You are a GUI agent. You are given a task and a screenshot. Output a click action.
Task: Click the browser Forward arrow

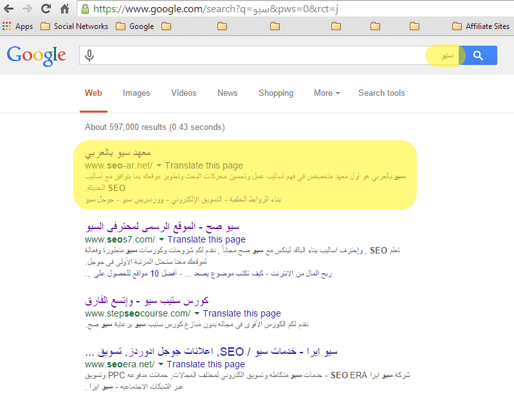coord(27,9)
